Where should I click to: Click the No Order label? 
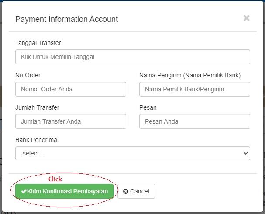[28, 75]
